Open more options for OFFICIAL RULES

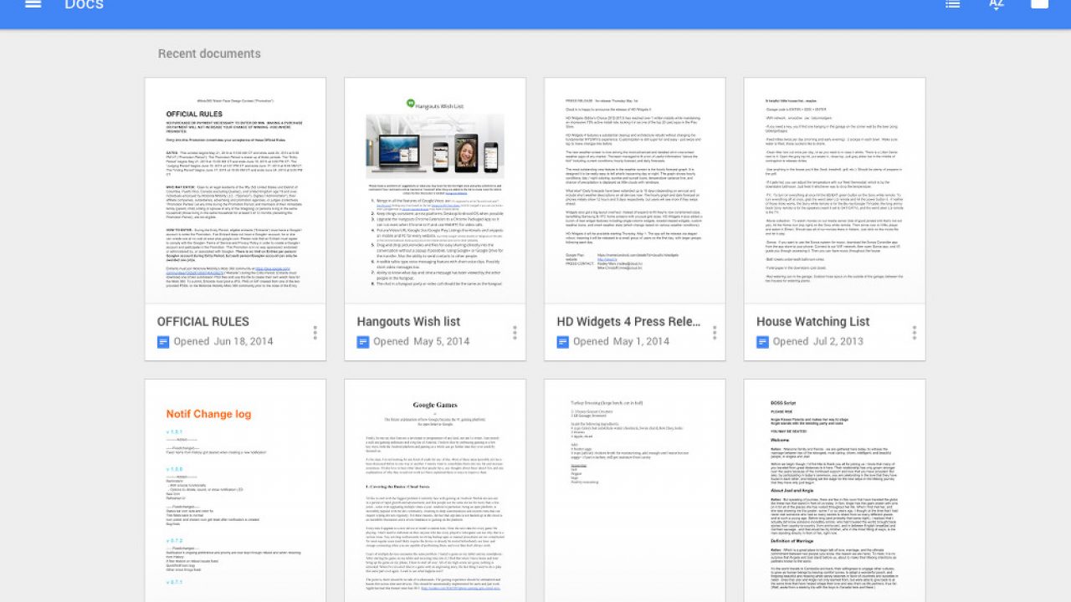click(x=315, y=333)
